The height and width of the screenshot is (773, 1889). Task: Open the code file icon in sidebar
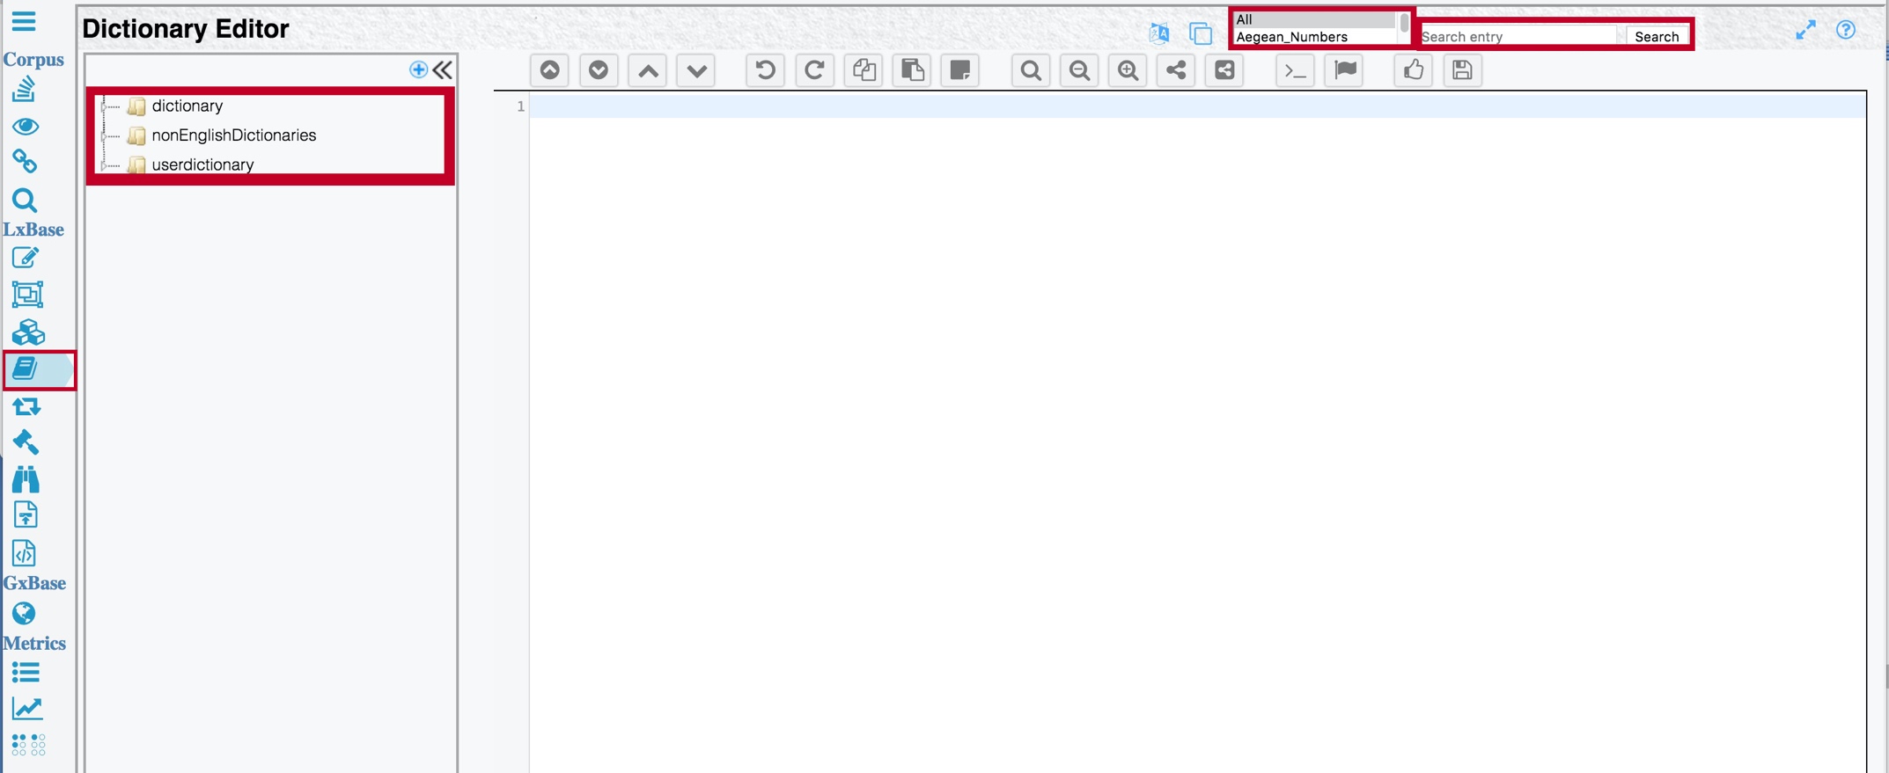(x=25, y=553)
